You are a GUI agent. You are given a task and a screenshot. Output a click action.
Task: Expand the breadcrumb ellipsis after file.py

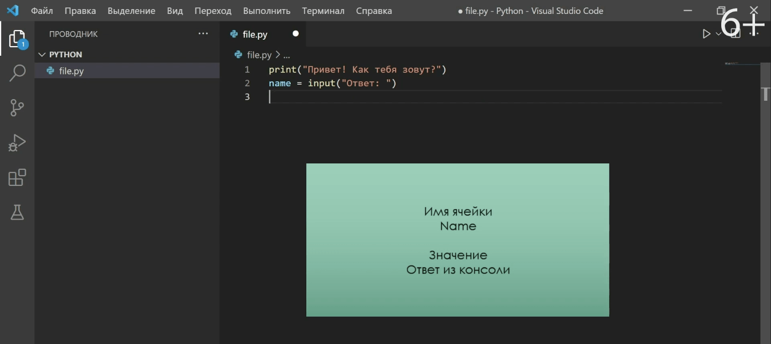[x=286, y=55]
